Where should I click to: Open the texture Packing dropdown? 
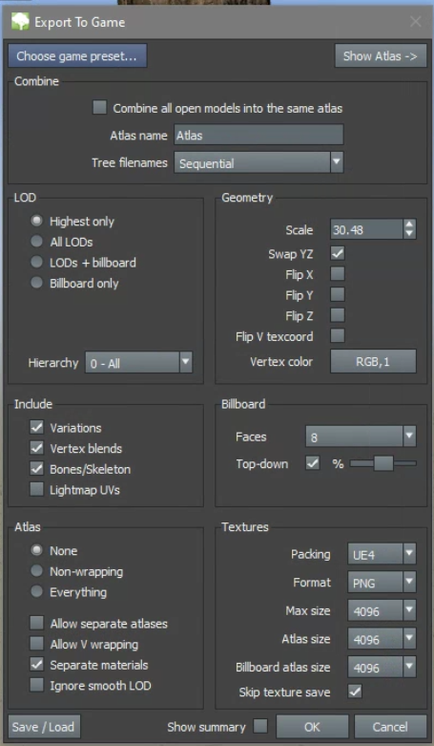[x=382, y=554]
